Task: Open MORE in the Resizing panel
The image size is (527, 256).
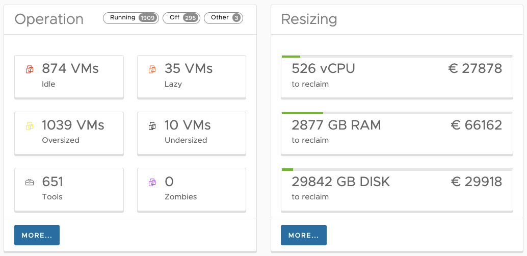Action: pyautogui.click(x=303, y=235)
